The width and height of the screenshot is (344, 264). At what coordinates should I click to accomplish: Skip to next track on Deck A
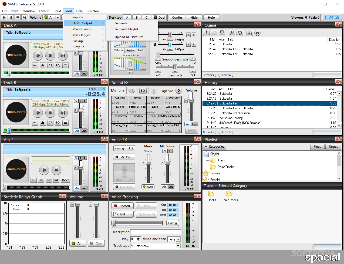click(x=63, y=56)
